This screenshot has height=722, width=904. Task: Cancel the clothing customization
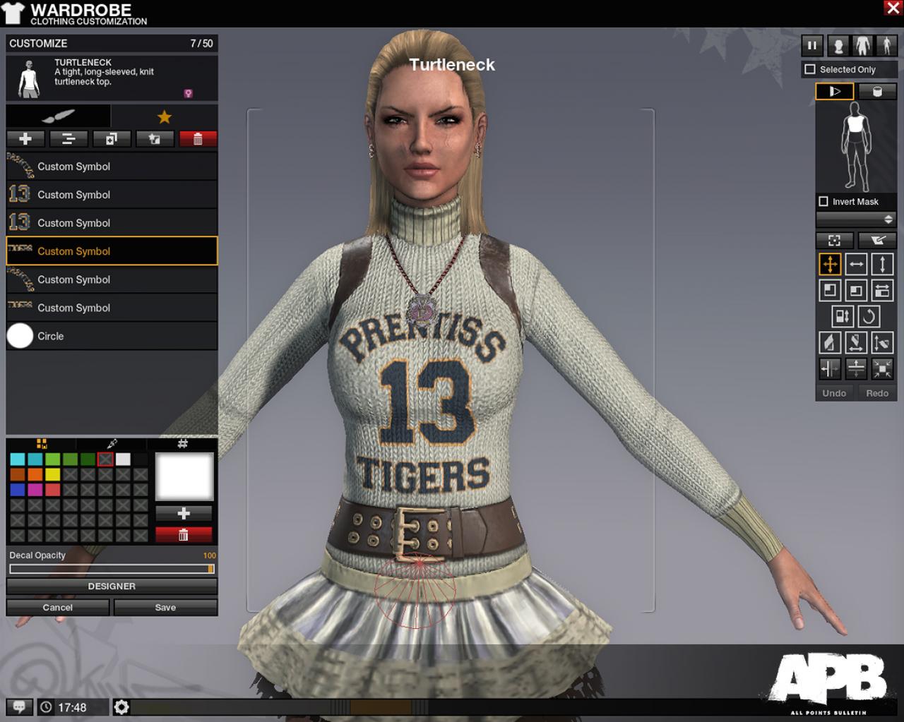click(58, 607)
